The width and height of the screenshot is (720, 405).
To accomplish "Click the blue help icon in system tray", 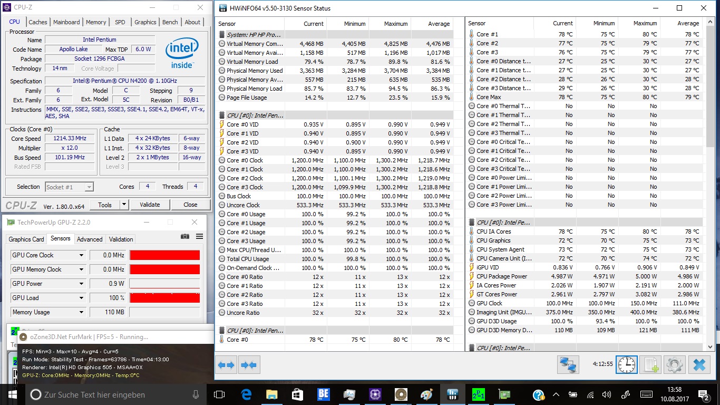I will pos(538,395).
